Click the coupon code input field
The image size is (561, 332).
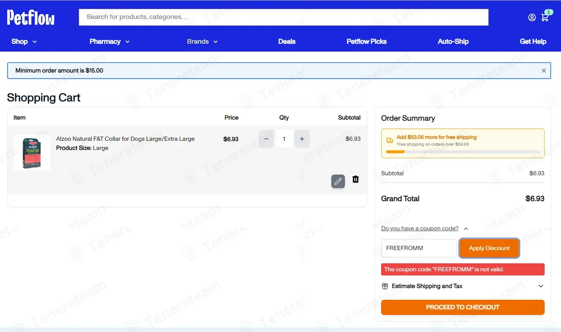[419, 248]
